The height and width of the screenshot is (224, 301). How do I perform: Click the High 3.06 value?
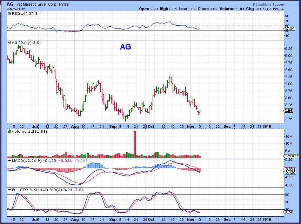tap(168, 9)
